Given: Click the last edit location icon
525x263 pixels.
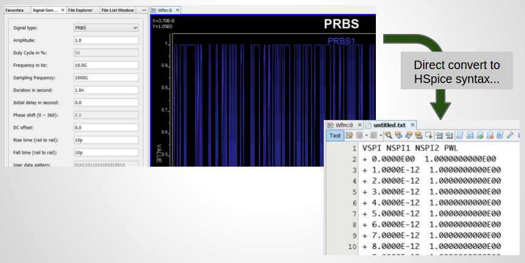Looking at the screenshot, I should (350, 136).
